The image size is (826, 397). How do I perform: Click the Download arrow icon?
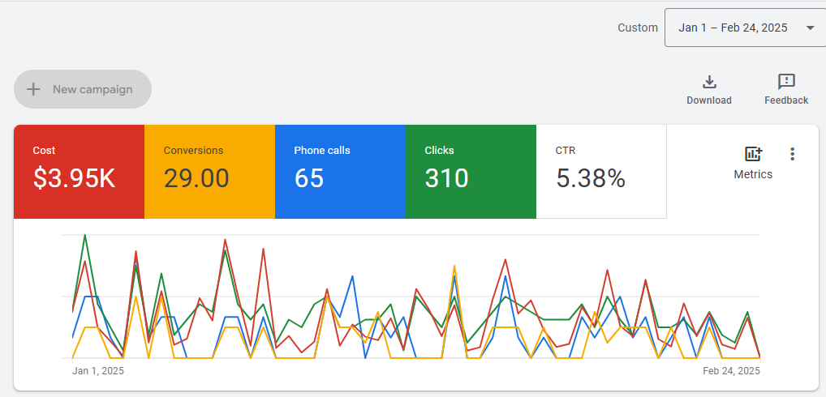pos(709,82)
